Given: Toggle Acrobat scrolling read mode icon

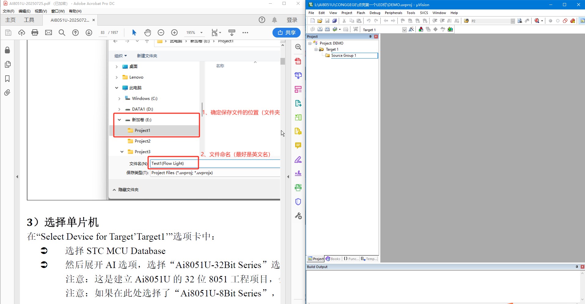Looking at the screenshot, I should coord(232,32).
